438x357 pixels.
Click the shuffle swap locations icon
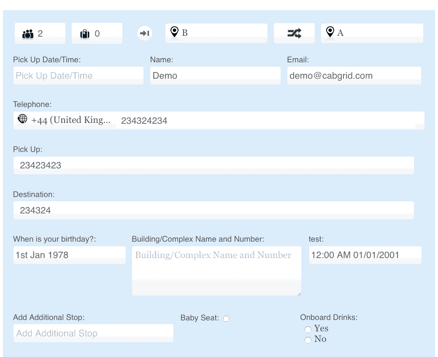click(295, 33)
